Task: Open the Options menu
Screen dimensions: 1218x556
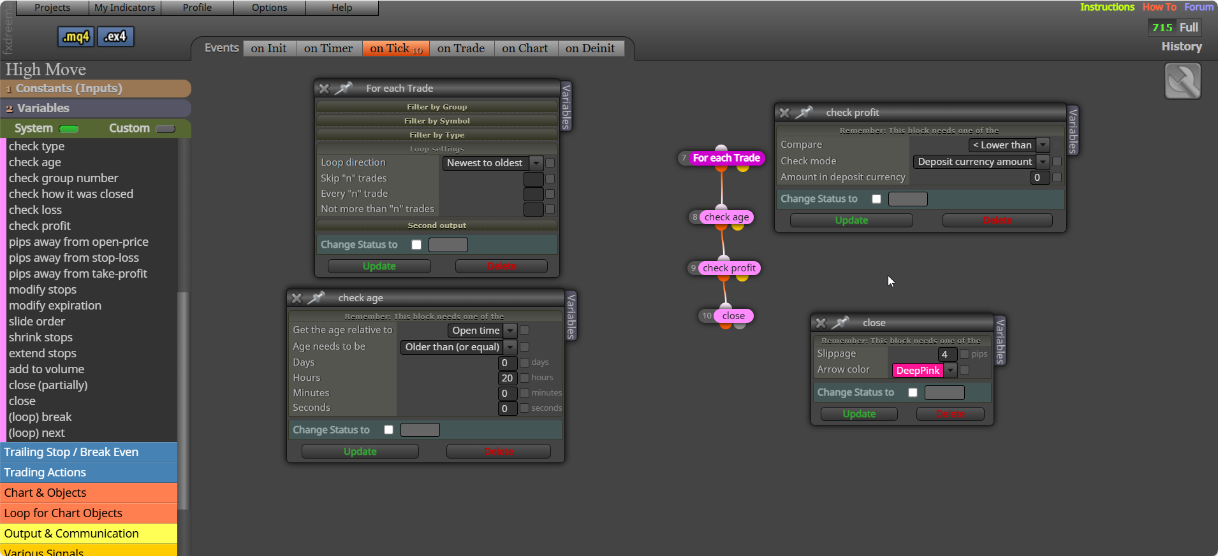Action: click(x=270, y=8)
